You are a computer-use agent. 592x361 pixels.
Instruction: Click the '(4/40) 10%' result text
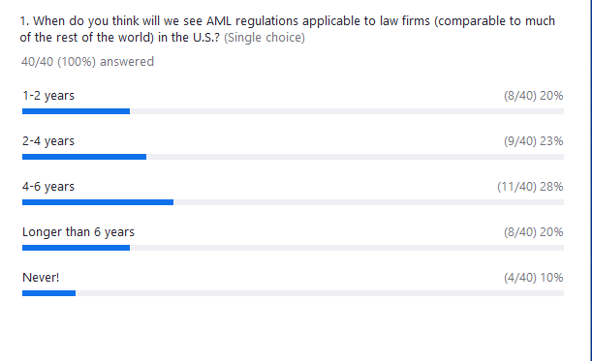(533, 278)
